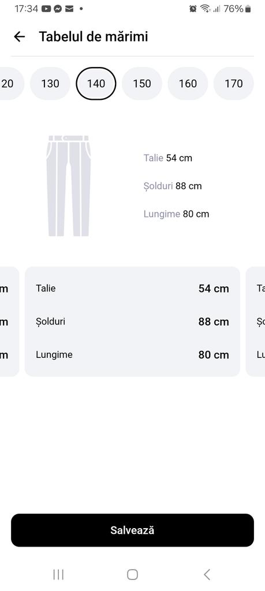Choose size 150 chip
The height and width of the screenshot is (591, 265).
coord(141,83)
